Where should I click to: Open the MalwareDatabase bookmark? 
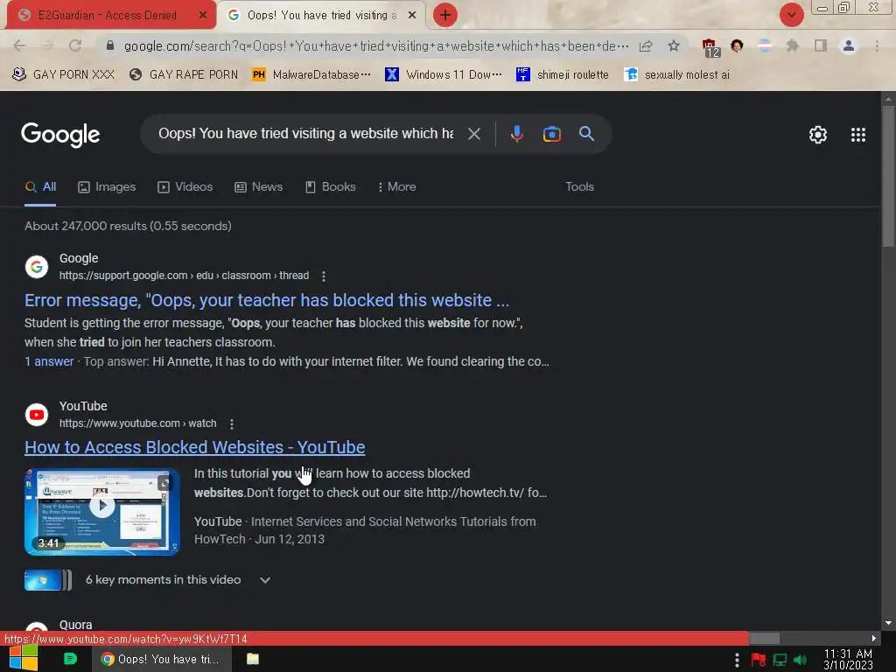[x=311, y=74]
